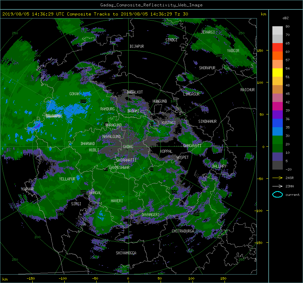303x283 pixels.
Task: Click the SHIRAHATTI label
Action: pyautogui.click(x=126, y=160)
